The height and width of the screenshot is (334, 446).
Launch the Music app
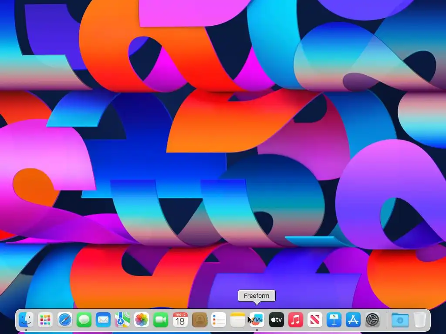click(296, 320)
